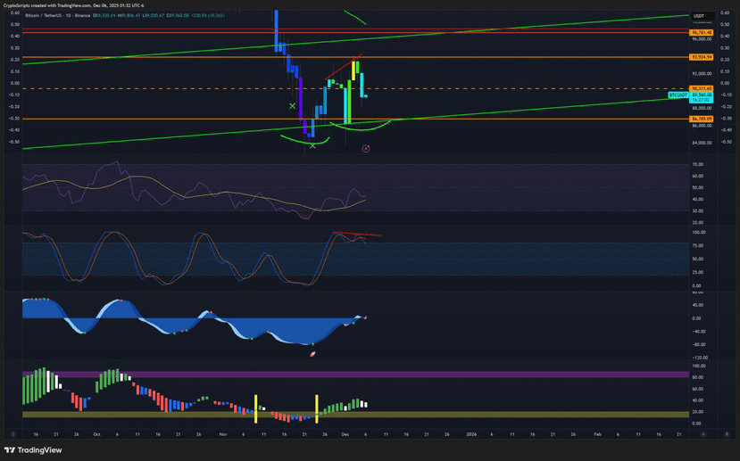Click the 88,000.00 price axis value

tap(702, 109)
